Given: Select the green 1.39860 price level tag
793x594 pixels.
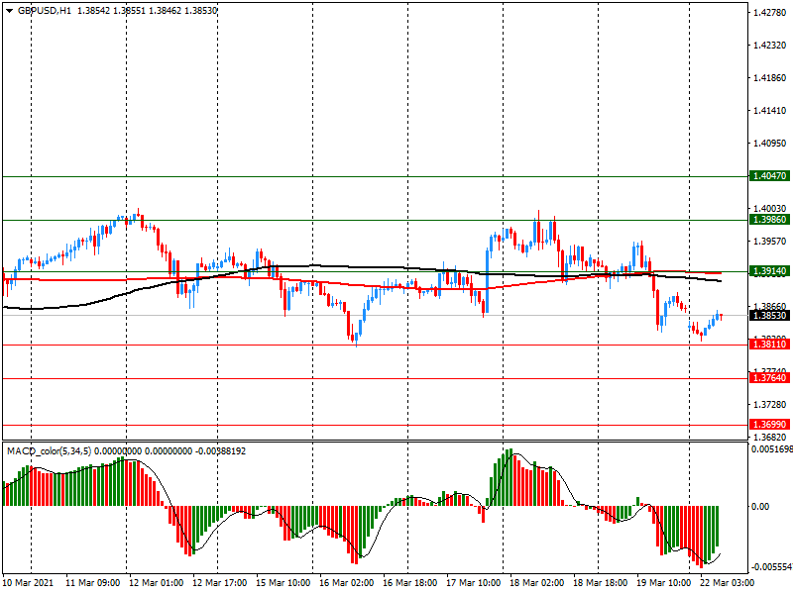Looking at the screenshot, I should 769,219.
